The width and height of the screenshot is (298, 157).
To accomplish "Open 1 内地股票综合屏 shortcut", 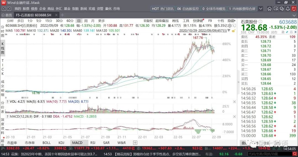I will click(242, 9).
